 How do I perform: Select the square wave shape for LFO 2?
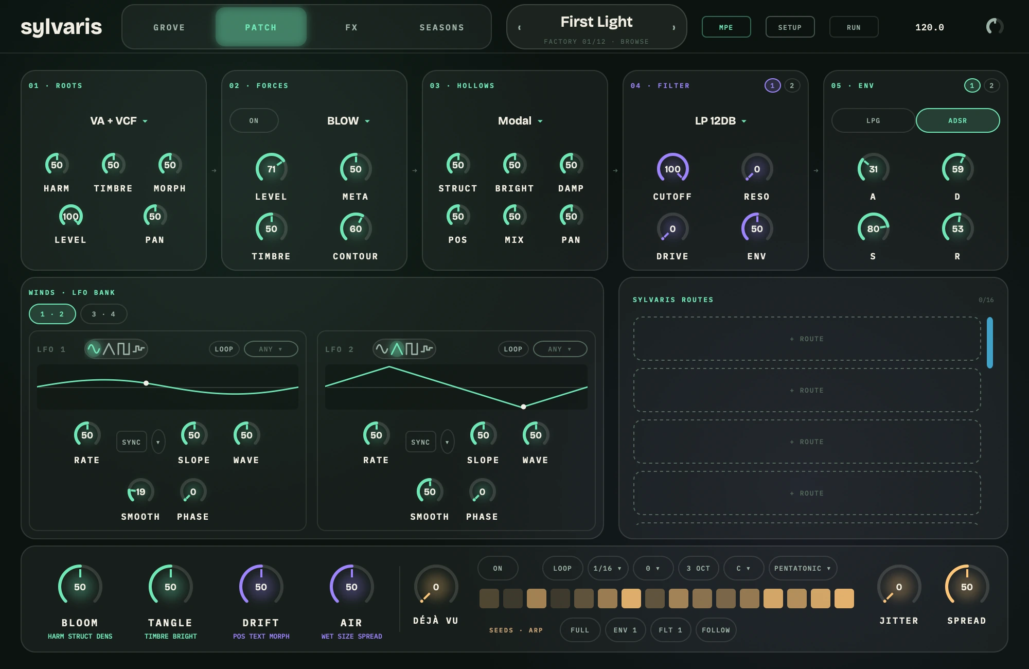click(x=412, y=349)
